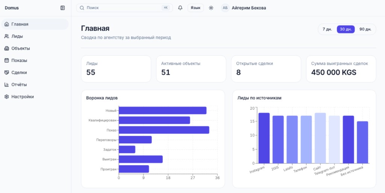
Task: Click the Активные объекты 51 card
Action: coord(191,69)
